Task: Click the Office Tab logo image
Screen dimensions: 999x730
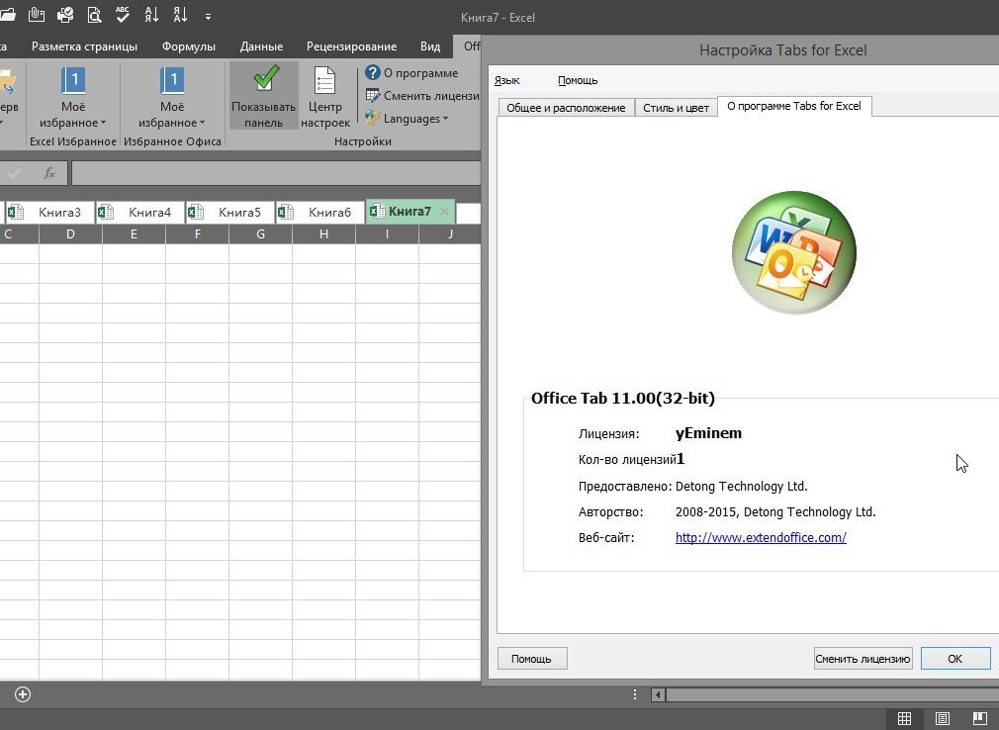Action: (794, 252)
